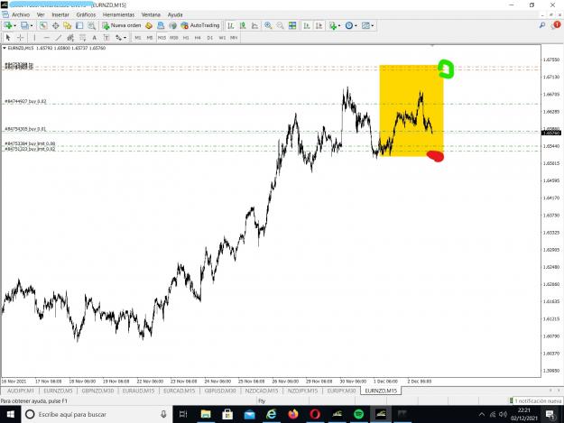564x423 pixels.
Task: Switch to EURCAD,M15 chart tab
Action: pyautogui.click(x=180, y=391)
